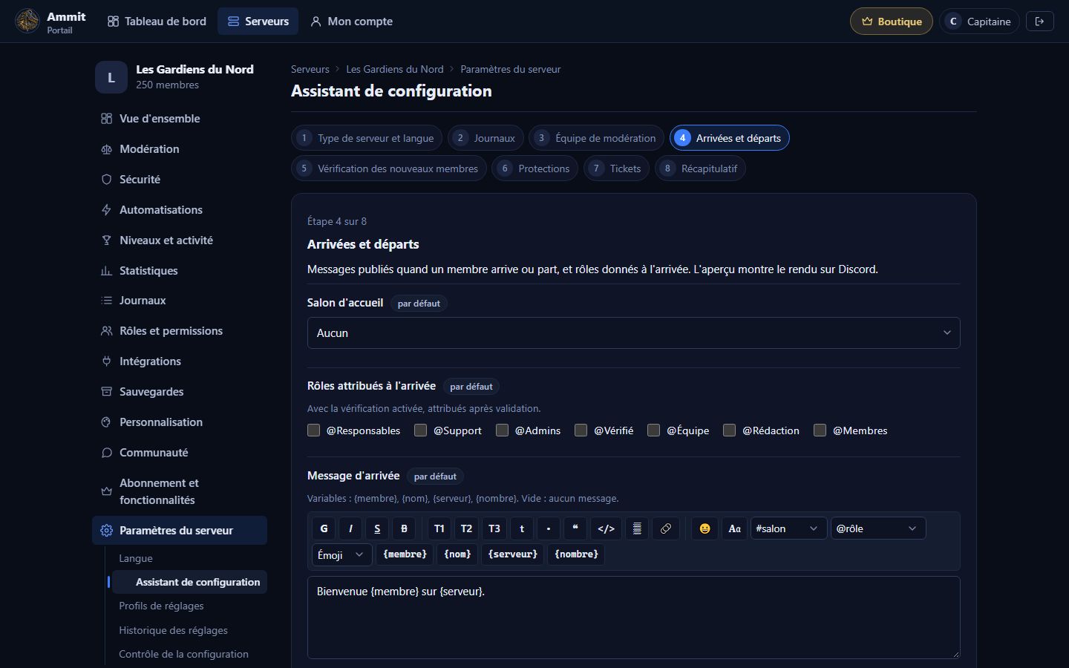The image size is (1069, 668).
Task: Insert a link in the message
Action: click(666, 528)
